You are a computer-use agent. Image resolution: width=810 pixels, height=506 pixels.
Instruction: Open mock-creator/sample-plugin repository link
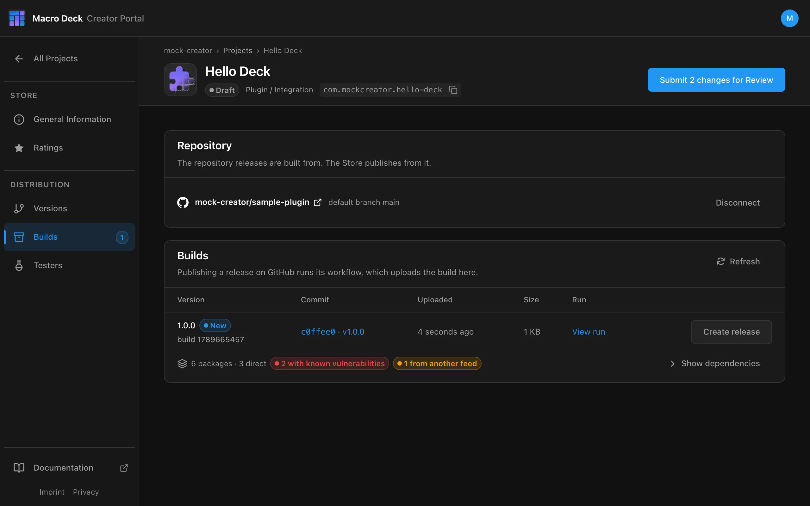(252, 202)
